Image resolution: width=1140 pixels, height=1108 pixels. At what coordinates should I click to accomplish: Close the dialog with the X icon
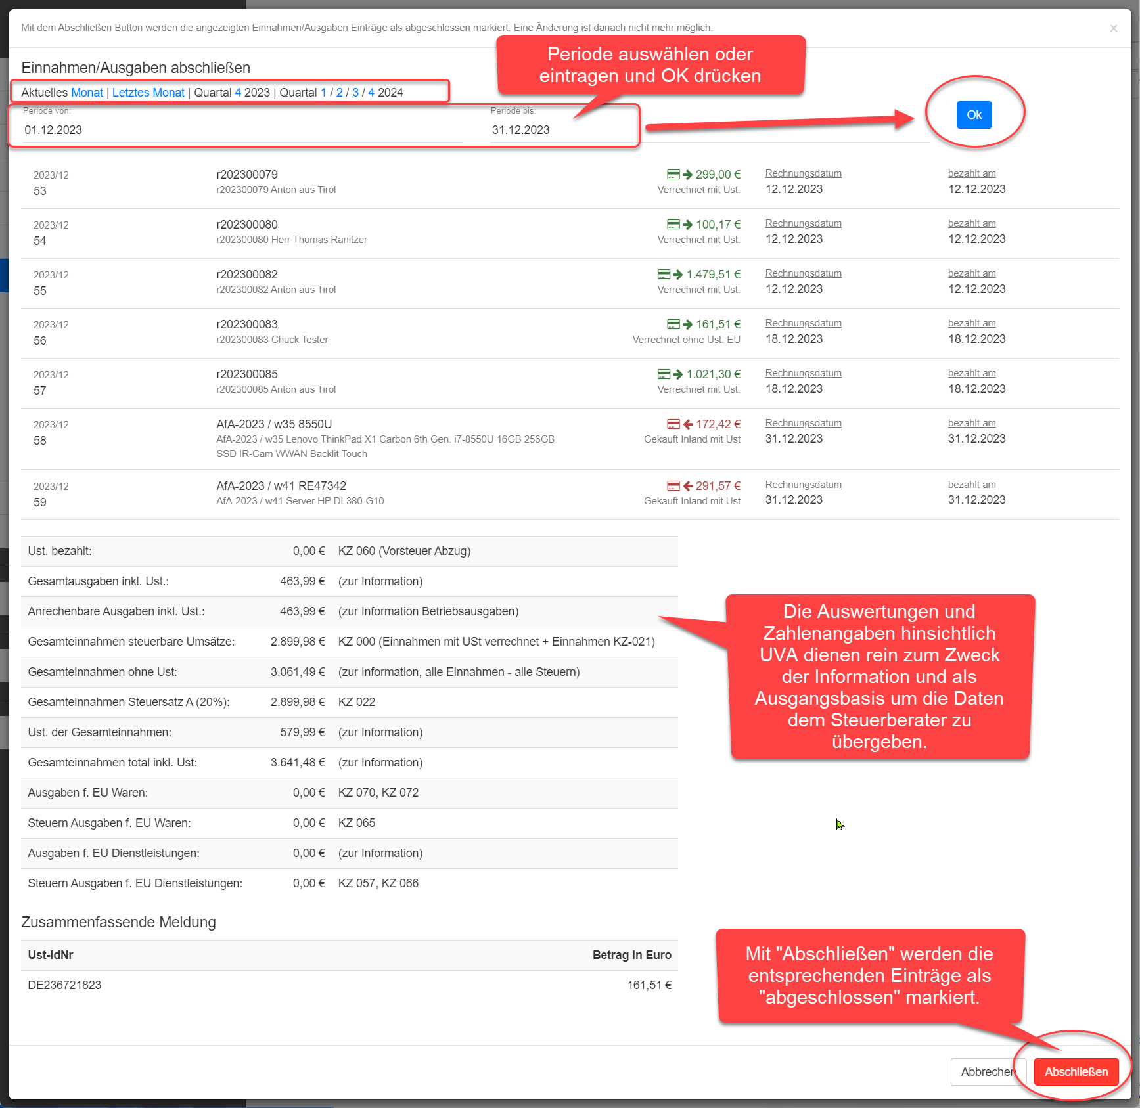tap(1113, 28)
